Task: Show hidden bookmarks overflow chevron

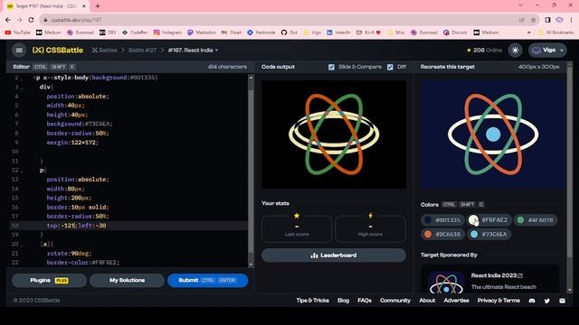Action: point(528,32)
